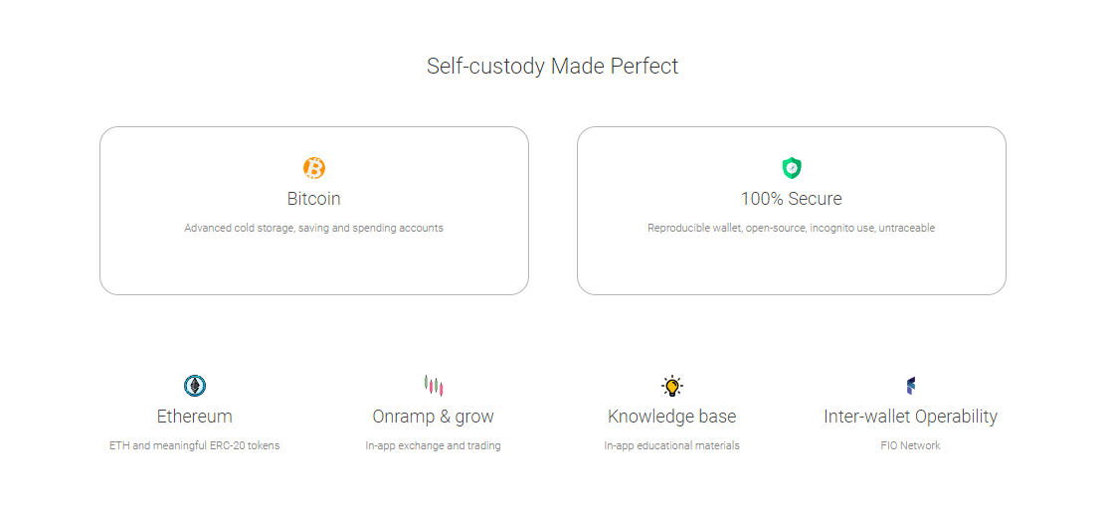Click the Bitcoin card heading

[x=314, y=199]
